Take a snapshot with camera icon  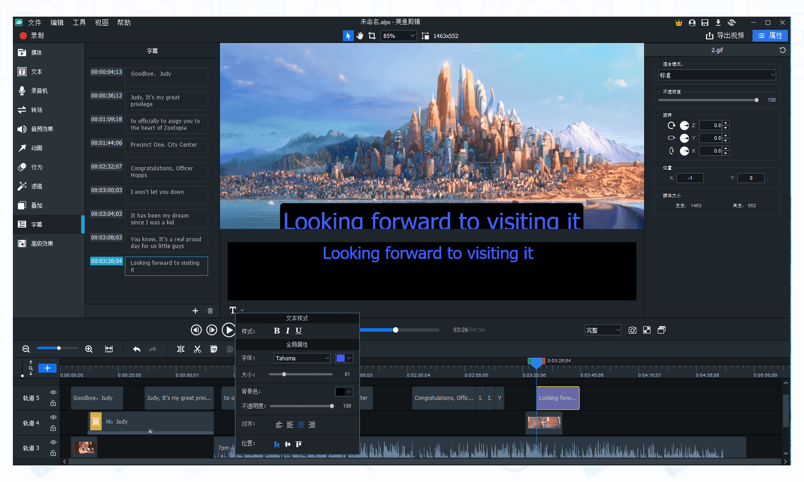(632, 330)
